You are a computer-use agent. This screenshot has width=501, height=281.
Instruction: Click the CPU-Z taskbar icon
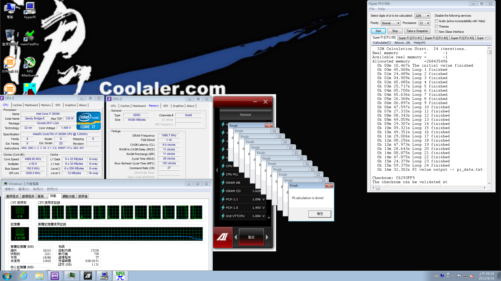55,276
